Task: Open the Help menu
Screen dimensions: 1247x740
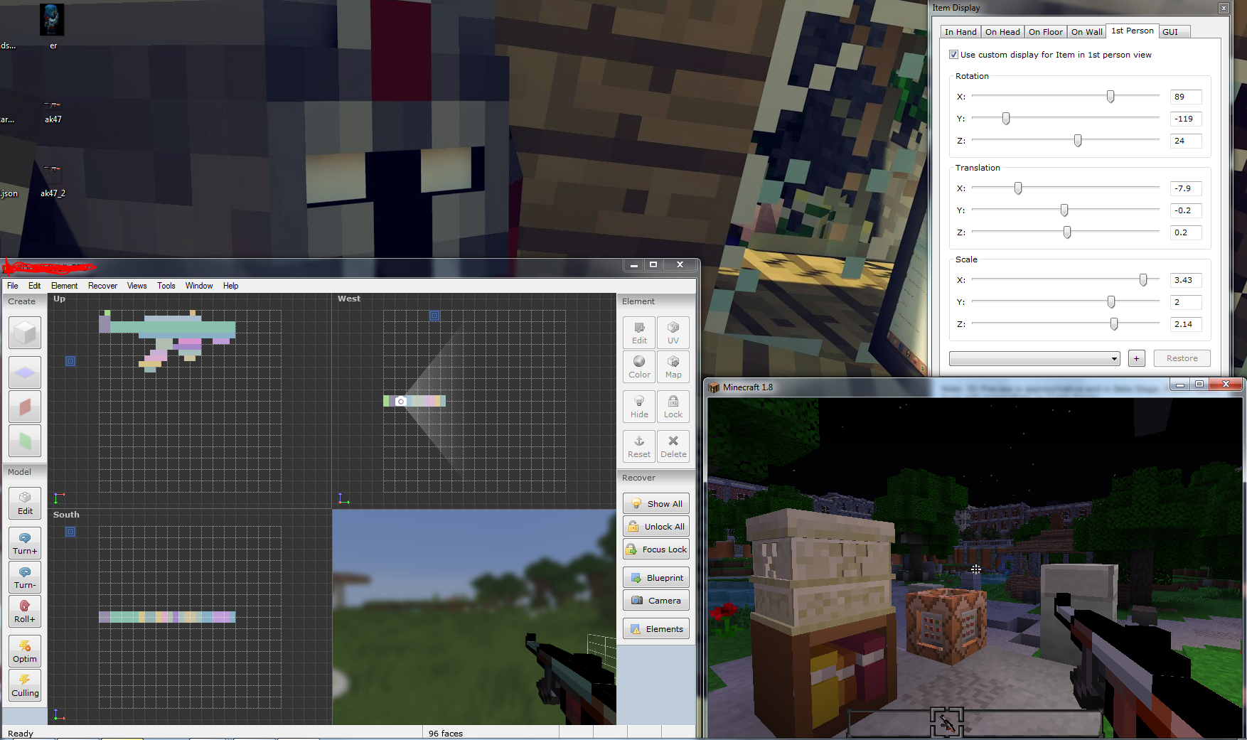Action: point(230,286)
